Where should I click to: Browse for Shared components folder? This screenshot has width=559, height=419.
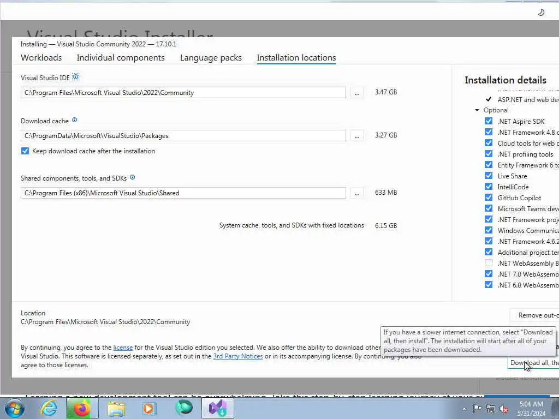pos(357,193)
